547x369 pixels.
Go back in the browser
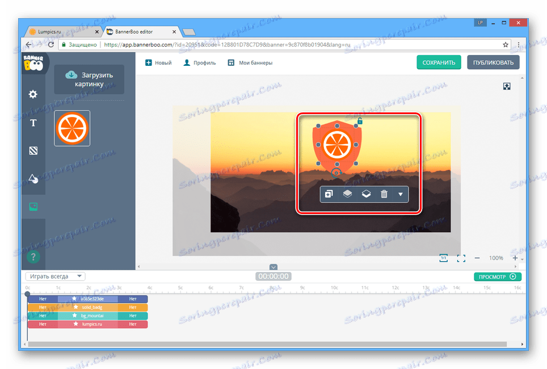(x=28, y=45)
